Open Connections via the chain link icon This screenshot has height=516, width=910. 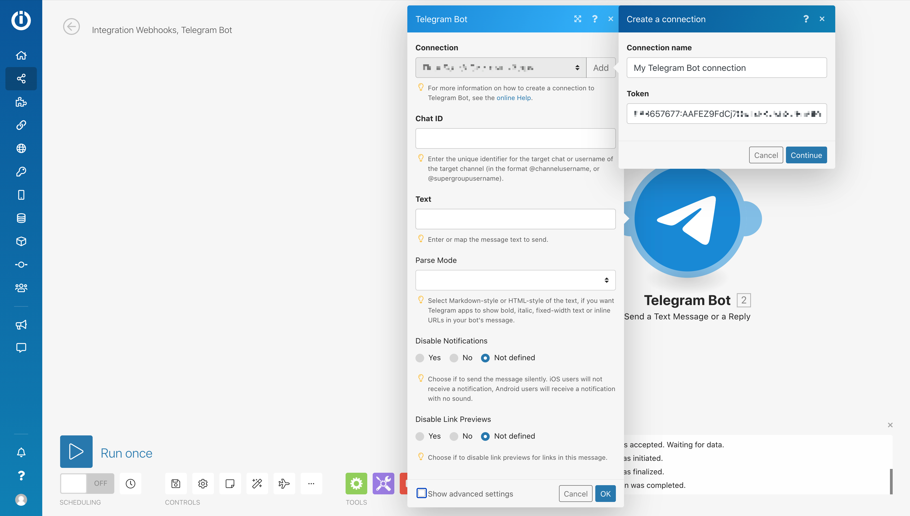click(x=21, y=125)
